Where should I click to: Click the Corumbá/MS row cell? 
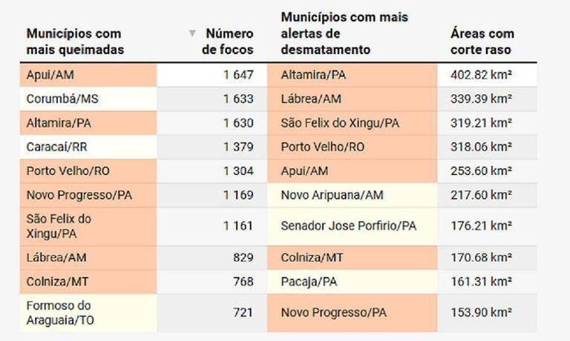click(62, 99)
